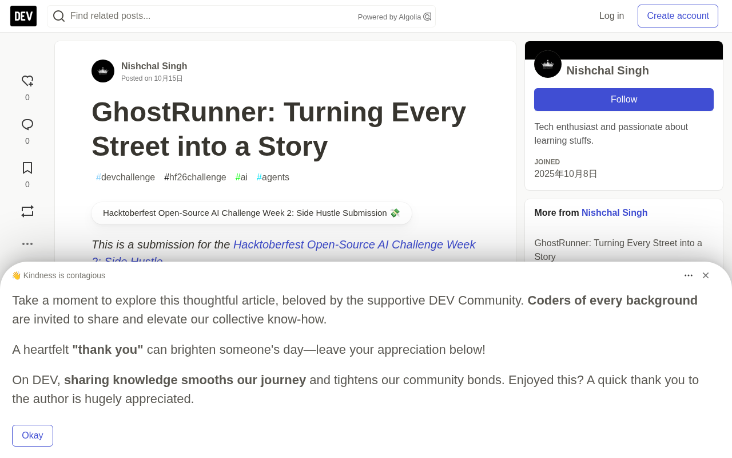Open Nishchal Singh link in More from
This screenshot has height=458, width=732.
614,213
